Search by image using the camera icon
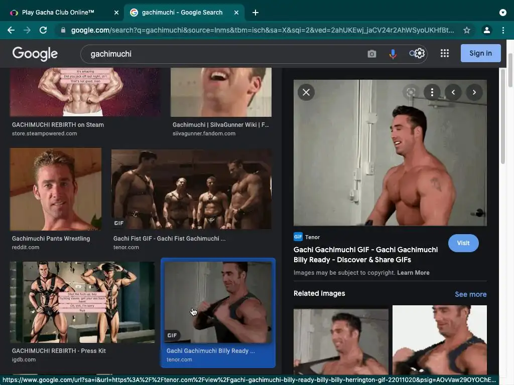 [372, 54]
